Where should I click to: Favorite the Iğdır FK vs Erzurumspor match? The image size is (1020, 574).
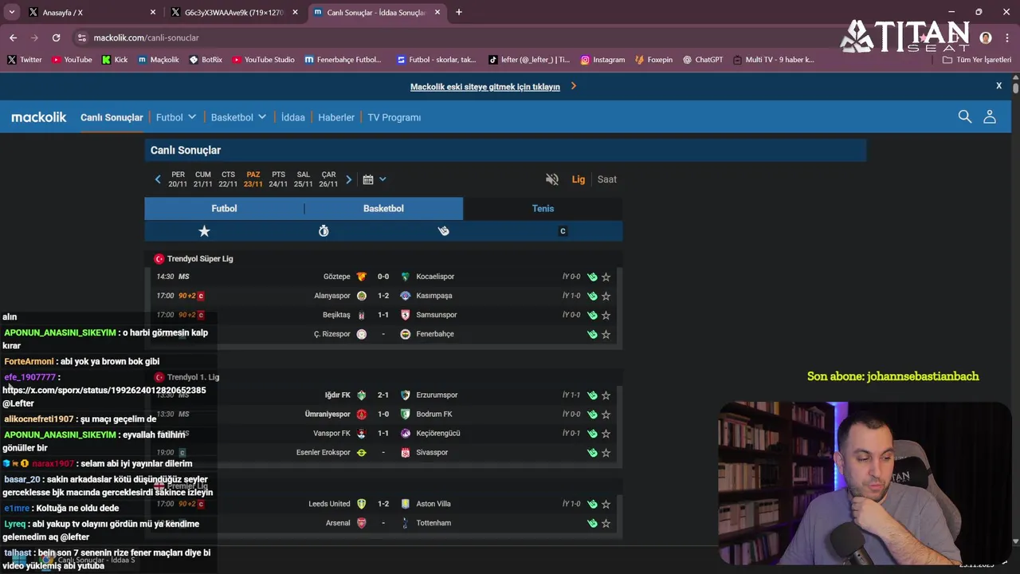point(606,395)
